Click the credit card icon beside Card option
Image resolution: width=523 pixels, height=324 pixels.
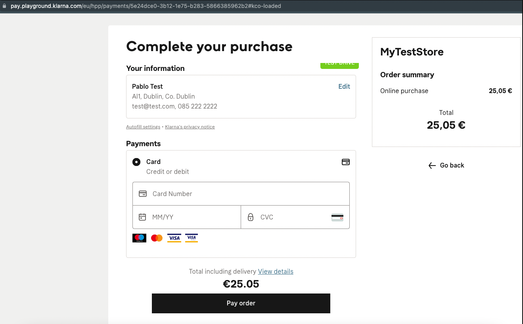(345, 162)
